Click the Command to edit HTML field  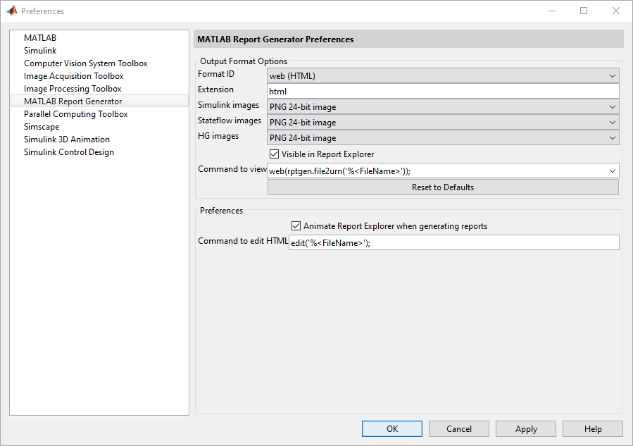454,243
